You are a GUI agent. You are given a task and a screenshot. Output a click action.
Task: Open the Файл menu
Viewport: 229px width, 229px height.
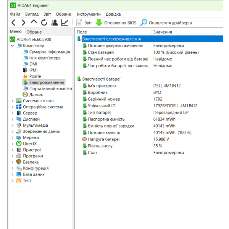(x=15, y=14)
